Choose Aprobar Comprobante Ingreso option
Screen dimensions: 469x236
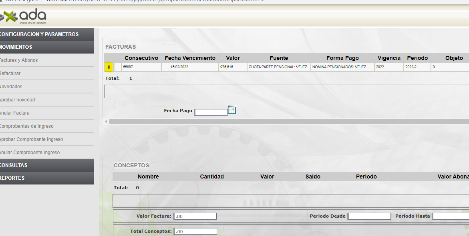point(31,139)
